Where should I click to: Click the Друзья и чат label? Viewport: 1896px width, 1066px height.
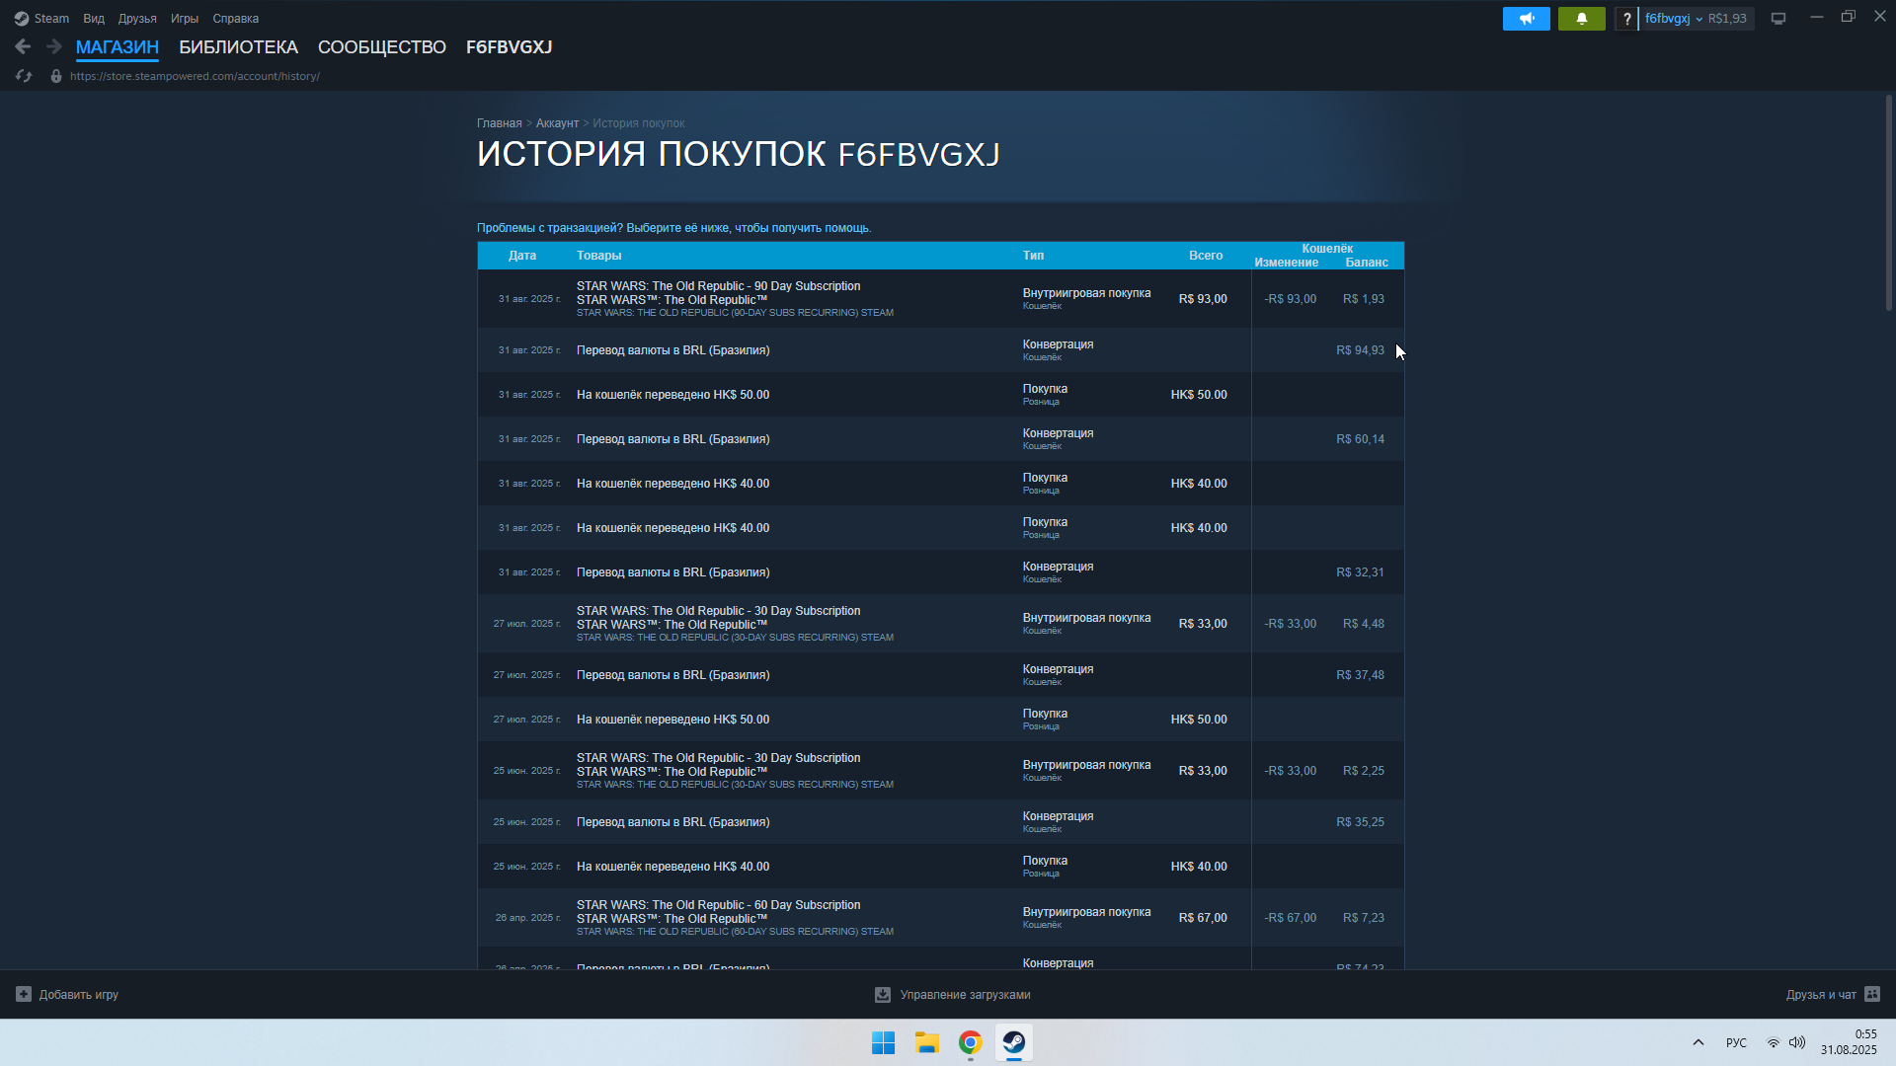(x=1821, y=995)
